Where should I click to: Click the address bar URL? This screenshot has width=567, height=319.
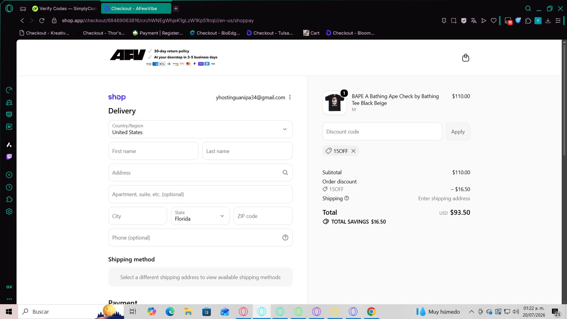pos(158,20)
